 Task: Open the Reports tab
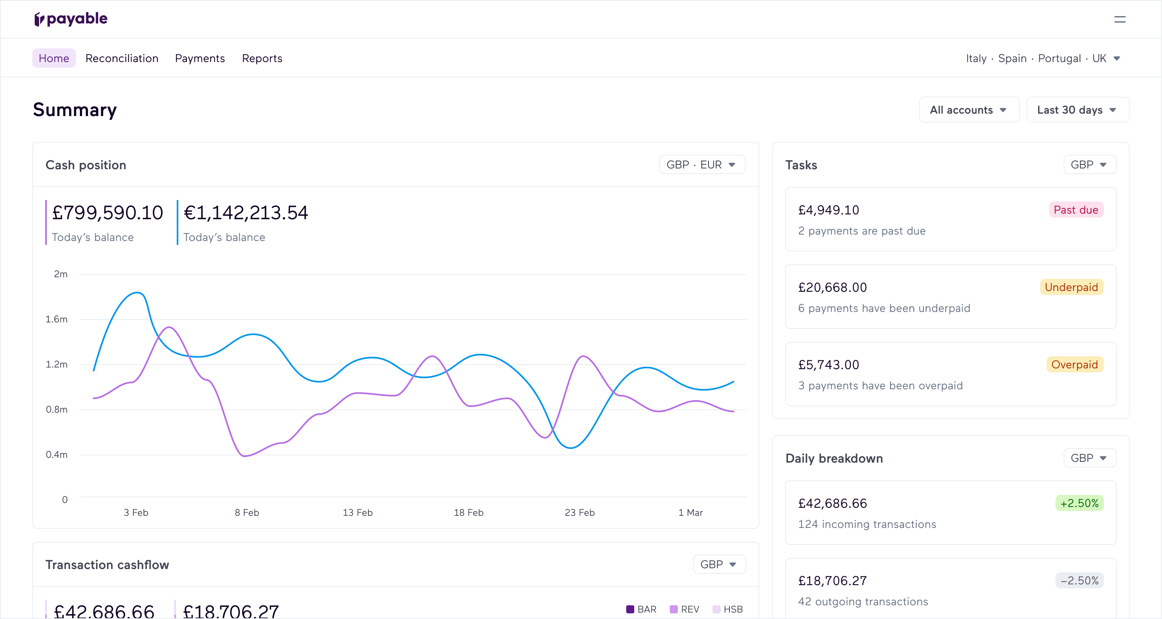pyautogui.click(x=262, y=58)
